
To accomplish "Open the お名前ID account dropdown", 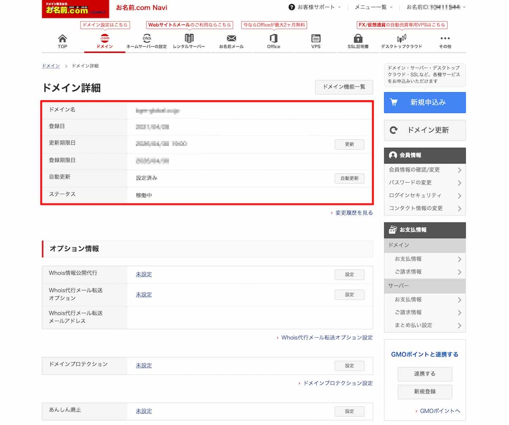I will 436,7.
